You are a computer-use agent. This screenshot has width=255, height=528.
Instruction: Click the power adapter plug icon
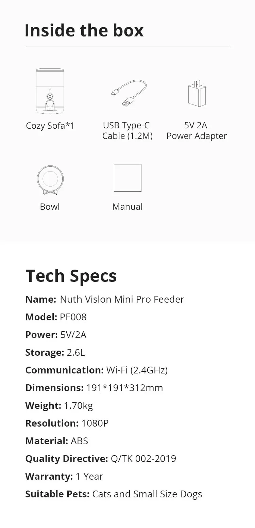[x=197, y=94]
